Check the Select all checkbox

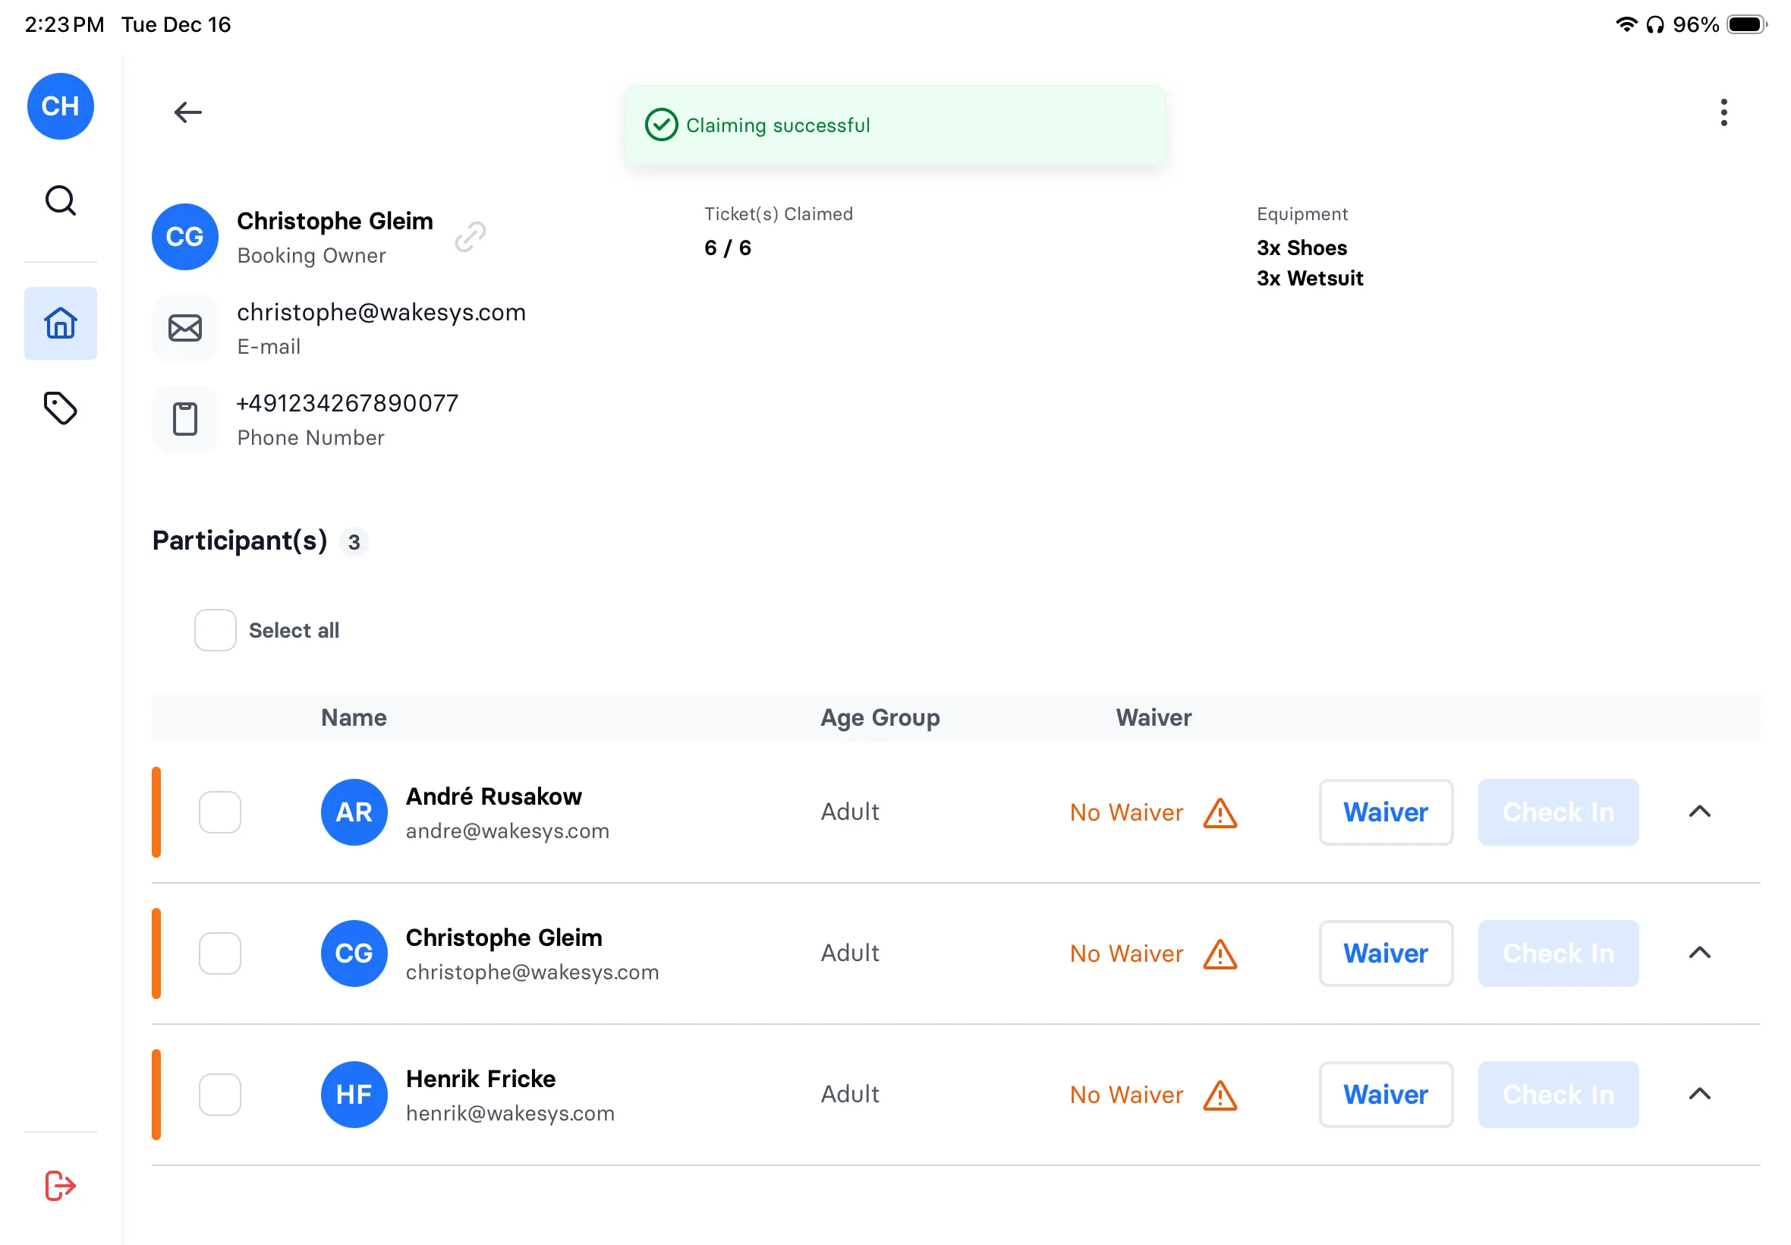(216, 630)
